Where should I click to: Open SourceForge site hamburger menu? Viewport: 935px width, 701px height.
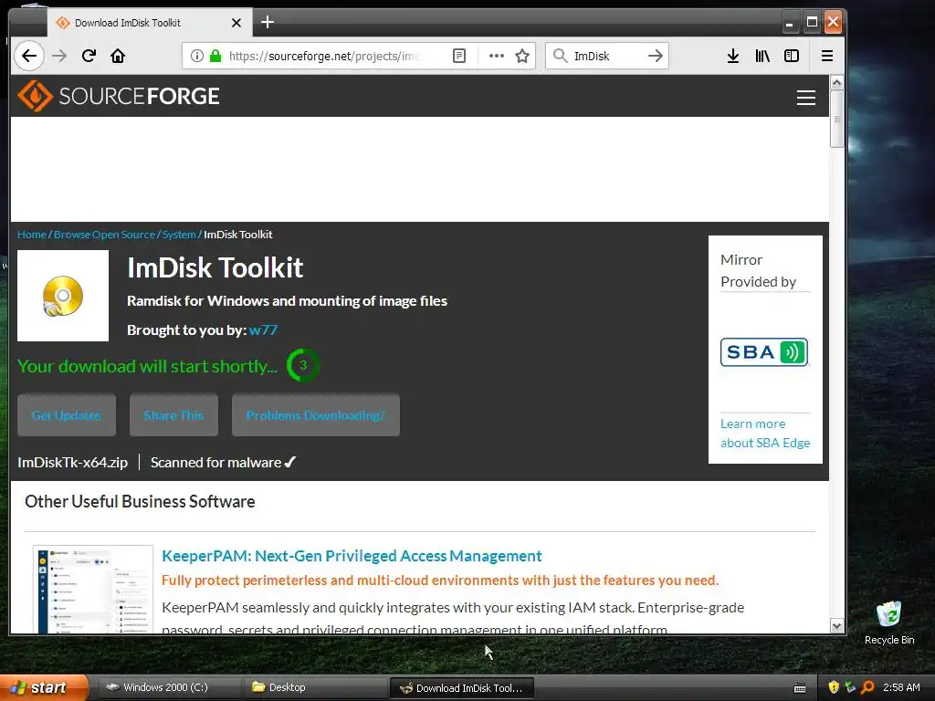pos(806,97)
